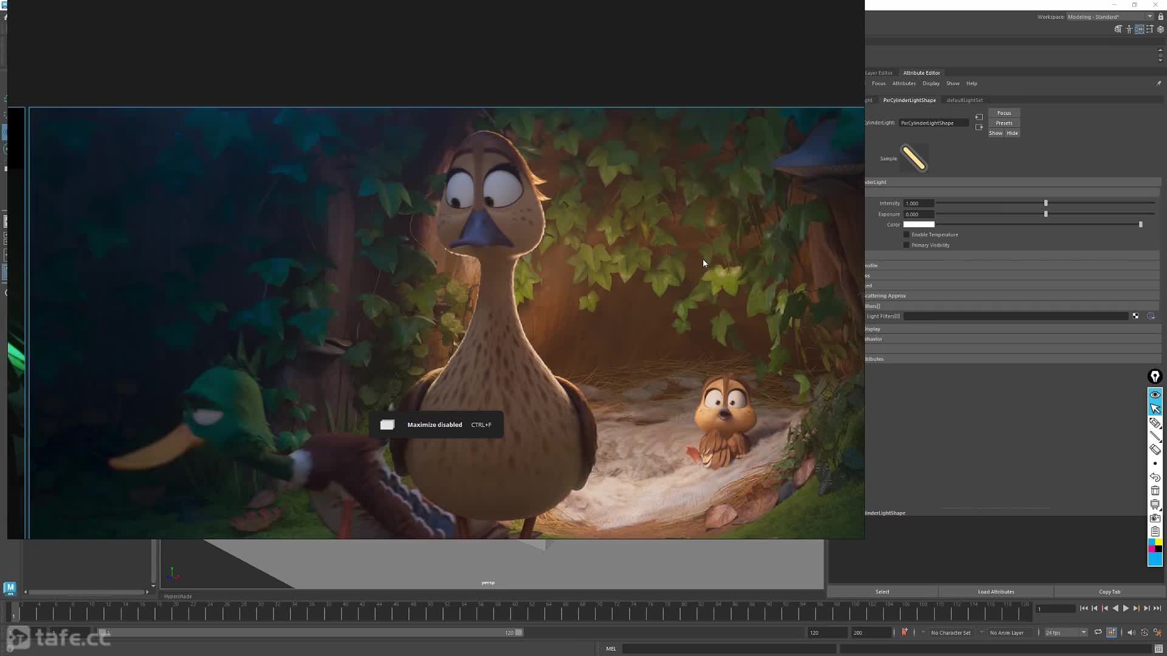Click the camera screenshot icon in annotation toolbar
The width and height of the screenshot is (1167, 656).
coord(1155,518)
